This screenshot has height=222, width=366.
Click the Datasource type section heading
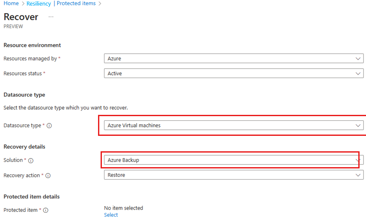(x=24, y=95)
